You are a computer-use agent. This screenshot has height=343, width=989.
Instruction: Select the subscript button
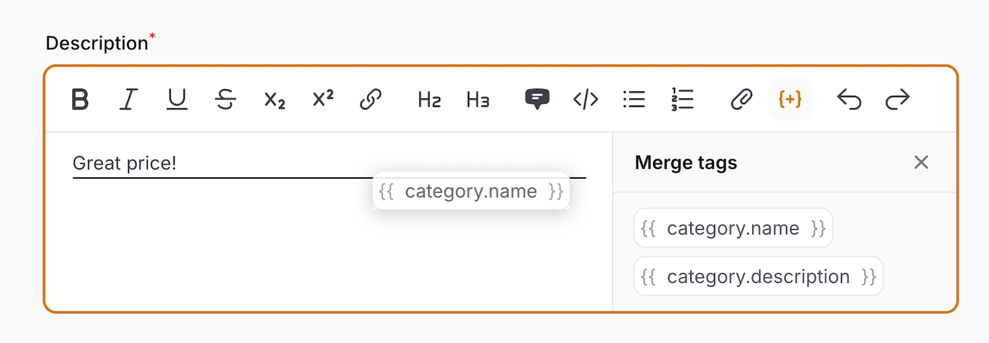274,100
